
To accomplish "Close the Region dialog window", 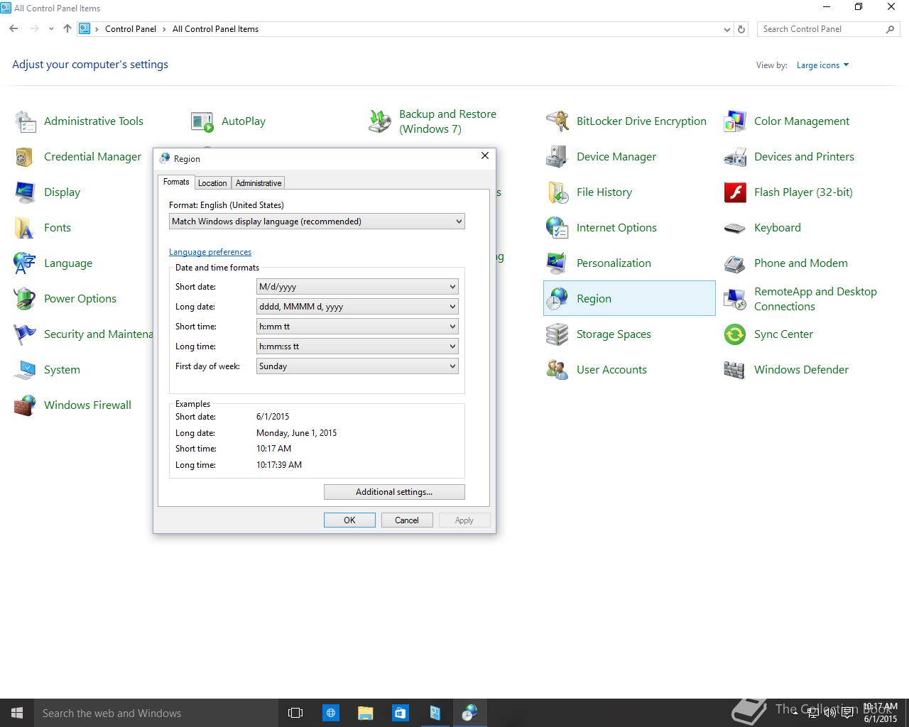I will 485,155.
